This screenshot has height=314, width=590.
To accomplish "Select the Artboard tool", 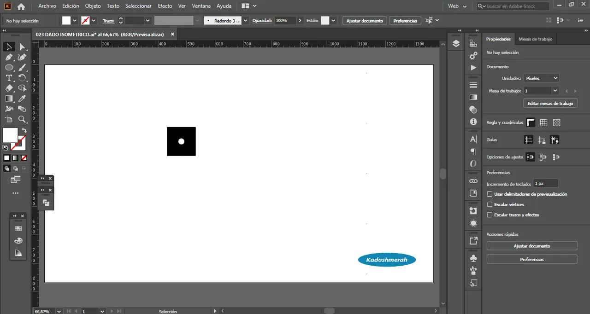I will (9, 119).
